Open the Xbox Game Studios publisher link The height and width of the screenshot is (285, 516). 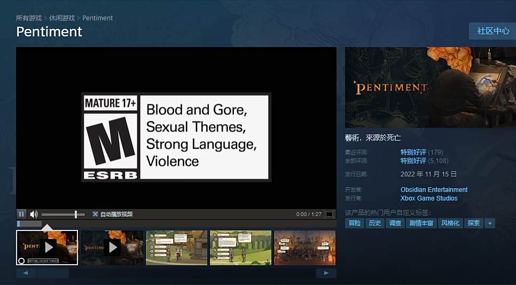pos(429,198)
